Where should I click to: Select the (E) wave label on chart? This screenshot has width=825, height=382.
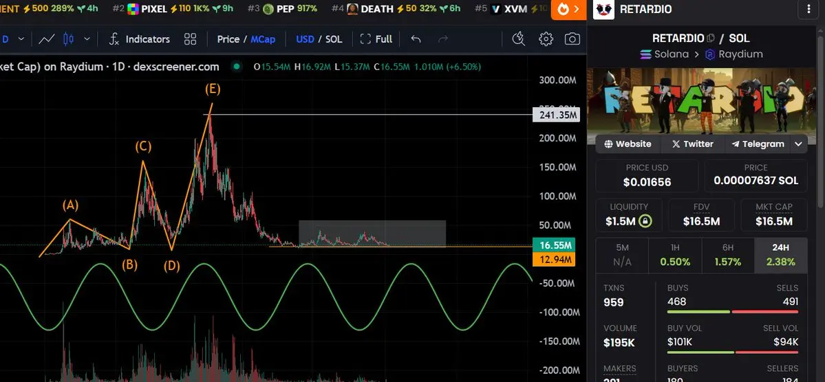pyautogui.click(x=213, y=89)
